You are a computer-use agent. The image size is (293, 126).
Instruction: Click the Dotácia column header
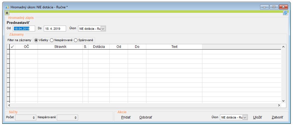click(99, 47)
